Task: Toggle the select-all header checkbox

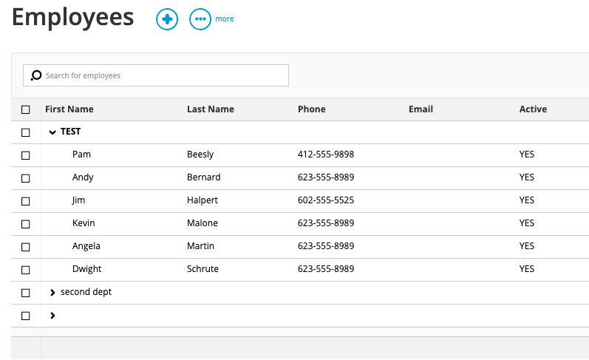Action: point(26,109)
